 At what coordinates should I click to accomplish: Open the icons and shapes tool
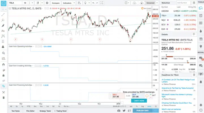[x=3, y=47]
